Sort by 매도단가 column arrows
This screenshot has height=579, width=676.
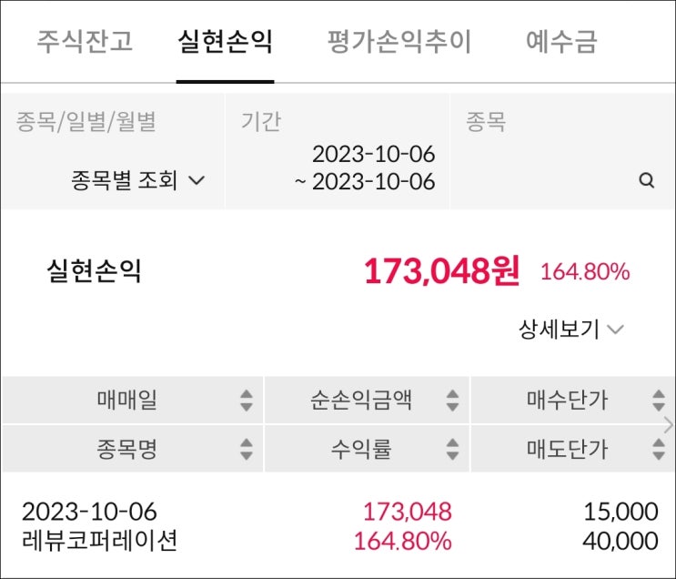tap(659, 449)
